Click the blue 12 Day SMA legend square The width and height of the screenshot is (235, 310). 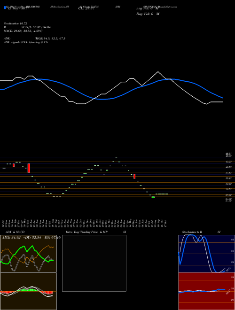5,8
